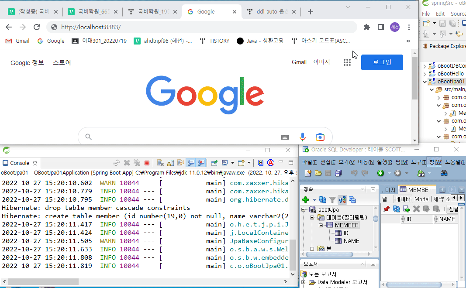Open Google Lens camera search
Image resolution: width=466 pixels, height=288 pixels.
point(320,137)
